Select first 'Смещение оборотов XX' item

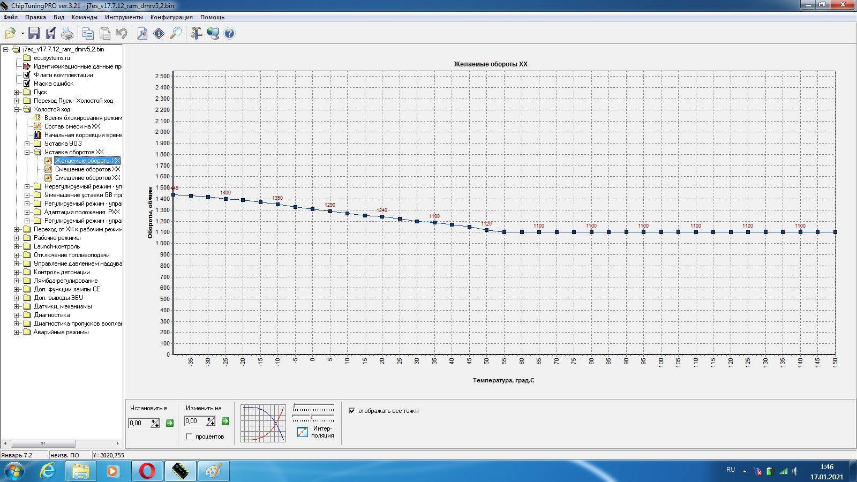pyautogui.click(x=87, y=169)
